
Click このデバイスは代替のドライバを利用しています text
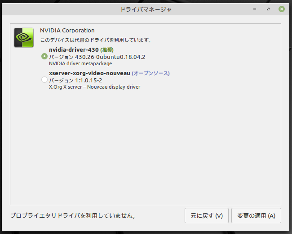coord(96,40)
